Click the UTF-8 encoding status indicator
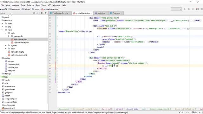The width and height of the screenshot is (203, 114). click(x=194, y=112)
